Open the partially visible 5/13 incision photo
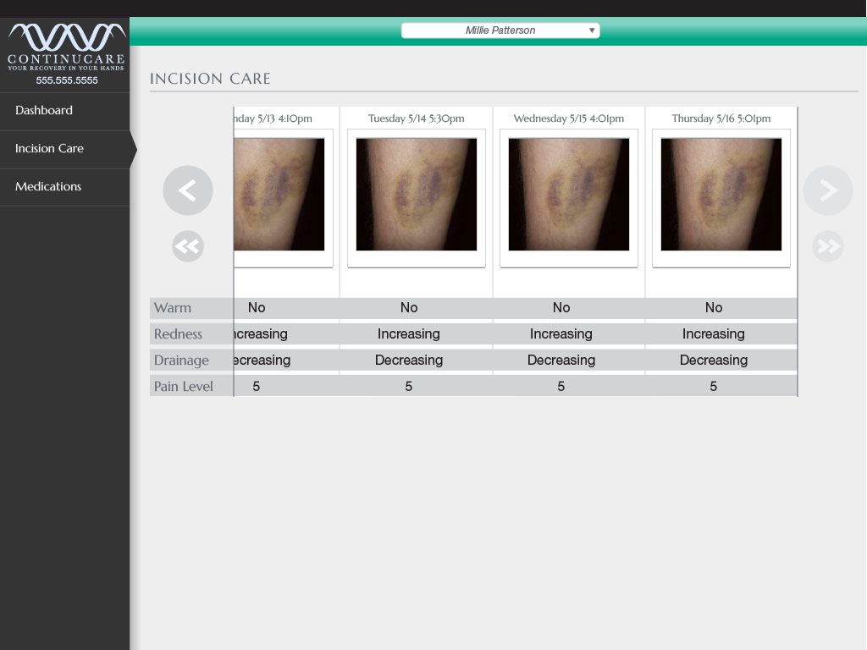The image size is (867, 650). (279, 195)
